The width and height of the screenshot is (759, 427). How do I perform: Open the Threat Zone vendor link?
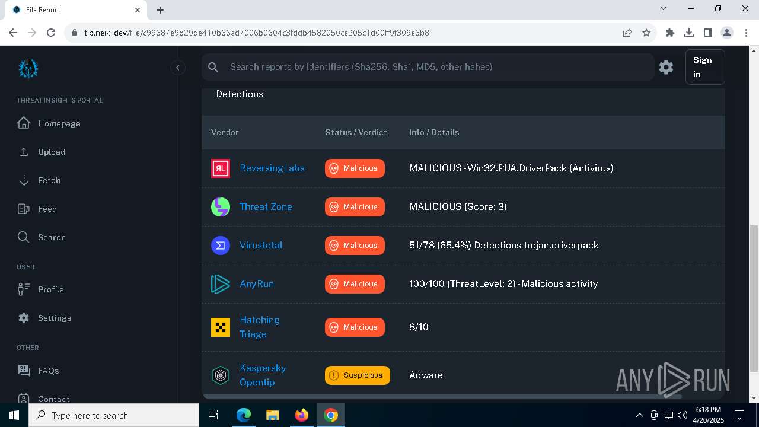[x=266, y=206]
